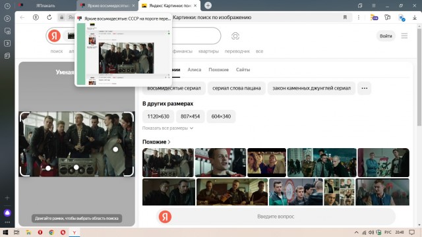This screenshot has height=237, width=422.
Task: Click the site lock icon in address bar
Action: coord(61,18)
